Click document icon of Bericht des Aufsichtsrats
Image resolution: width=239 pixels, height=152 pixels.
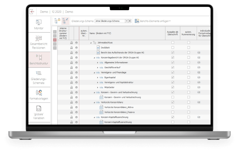[x=98, y=53]
